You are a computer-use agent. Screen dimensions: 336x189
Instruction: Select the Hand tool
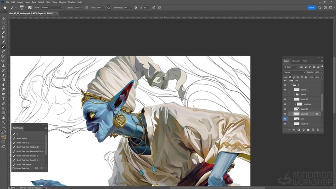coord(3,117)
